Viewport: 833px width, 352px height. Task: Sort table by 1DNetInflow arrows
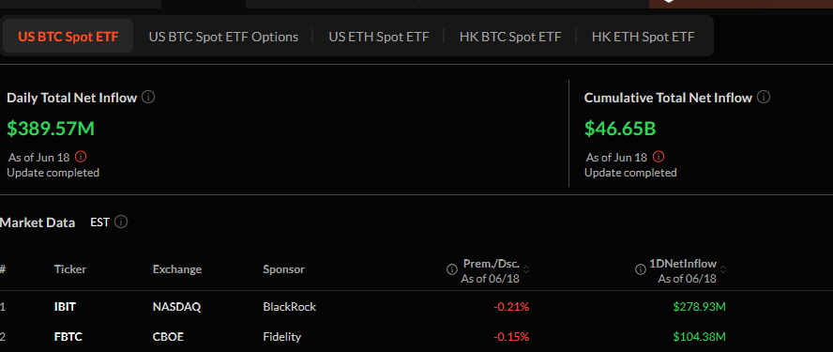point(722,269)
